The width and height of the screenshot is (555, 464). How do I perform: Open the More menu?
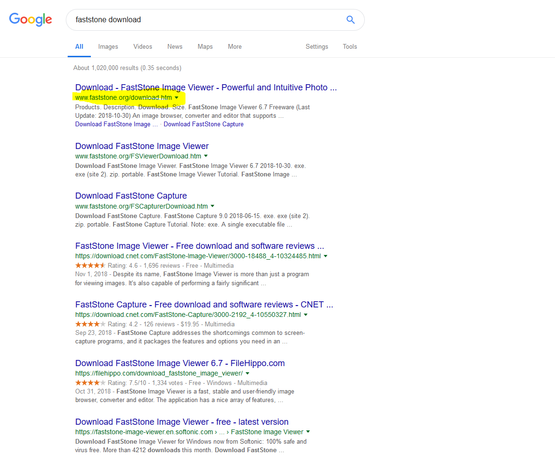click(x=235, y=47)
